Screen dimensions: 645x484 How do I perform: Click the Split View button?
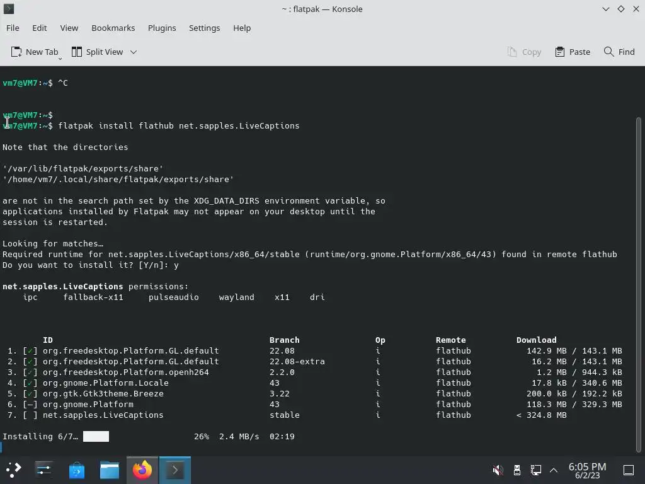click(98, 52)
